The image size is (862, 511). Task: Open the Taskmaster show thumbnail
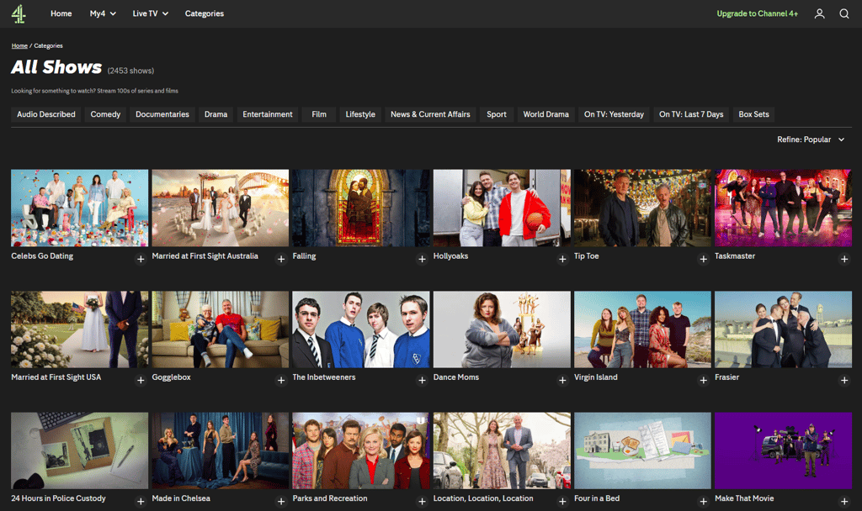coord(784,208)
